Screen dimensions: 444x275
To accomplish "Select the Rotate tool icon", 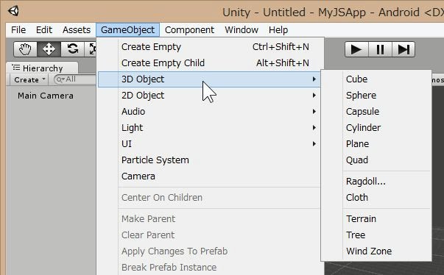I will [72, 49].
